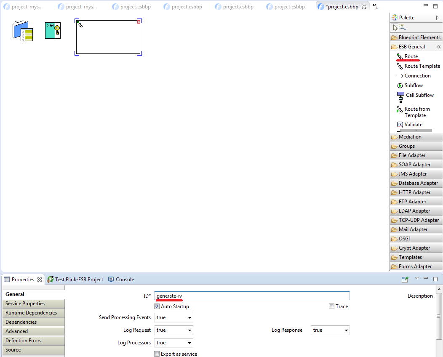The image size is (443, 357).
Task: Expand the Database Adapter palette drawer
Action: pyautogui.click(x=418, y=183)
